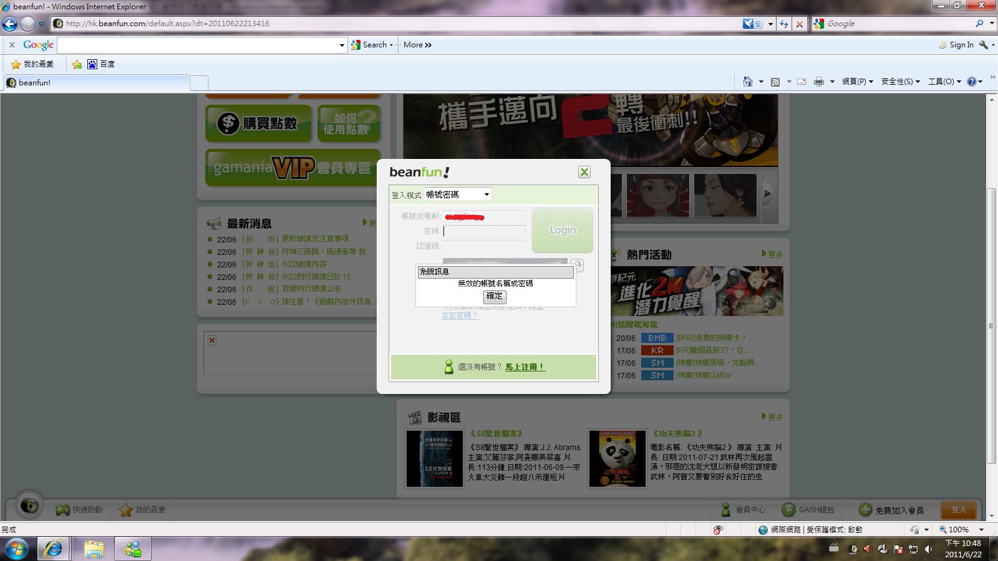The image size is (998, 561).
Task: Open Google toolbar wrench settings
Action: [984, 45]
